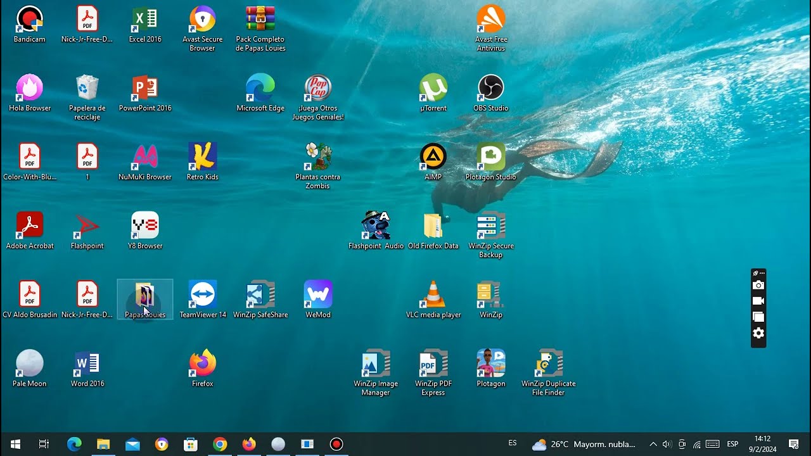Screen dimensions: 811x456
Task: Open the WinZip desktop shortcut
Action: click(491, 301)
